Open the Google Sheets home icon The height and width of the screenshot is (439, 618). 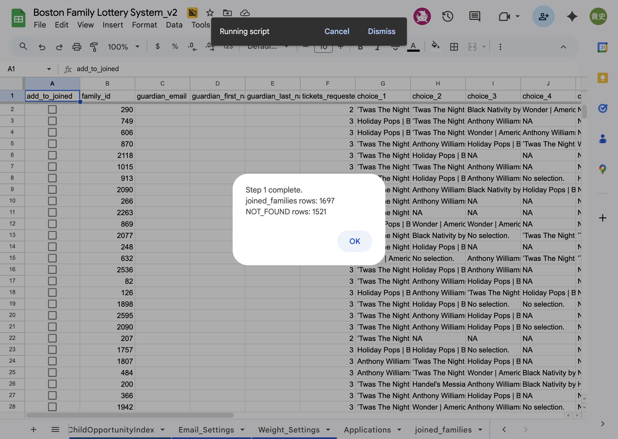click(x=18, y=18)
